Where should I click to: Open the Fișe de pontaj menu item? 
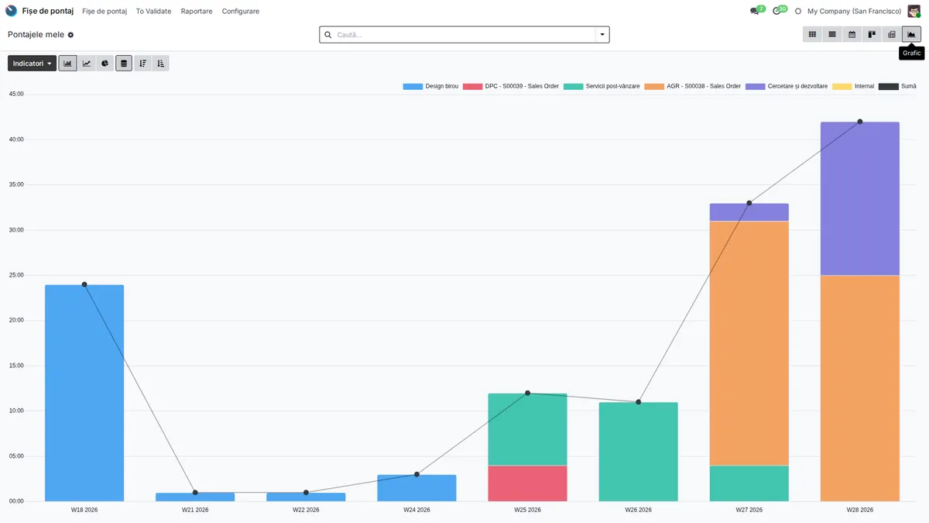pyautogui.click(x=105, y=12)
